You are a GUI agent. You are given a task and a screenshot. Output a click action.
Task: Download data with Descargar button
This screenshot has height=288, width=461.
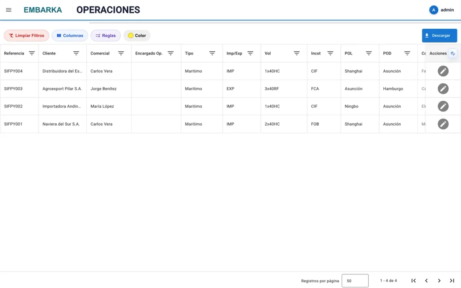pyautogui.click(x=439, y=36)
